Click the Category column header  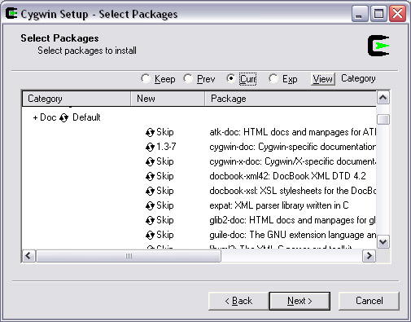[x=77, y=99]
